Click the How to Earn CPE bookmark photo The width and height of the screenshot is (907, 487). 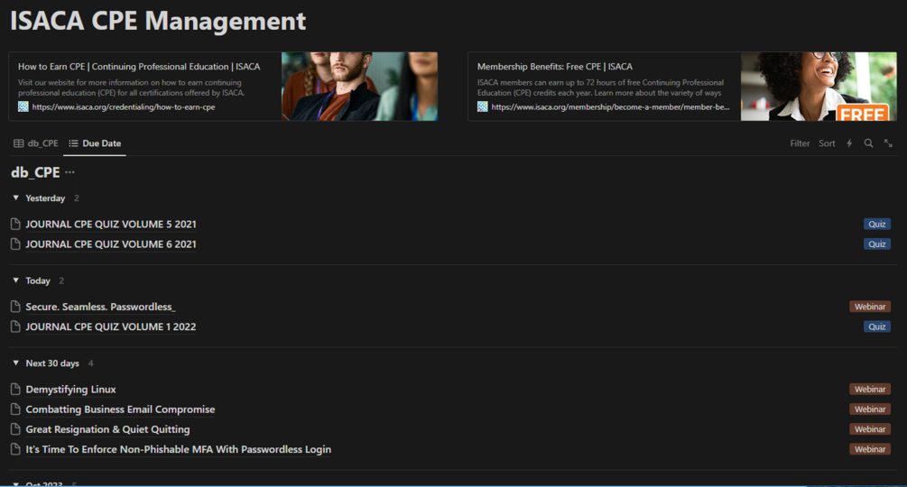359,87
